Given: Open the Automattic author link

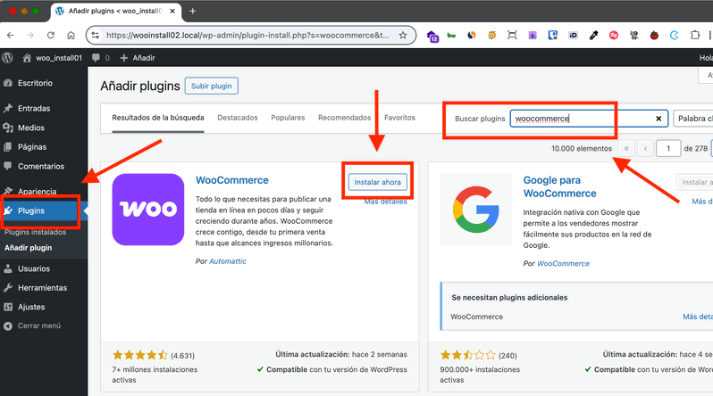Looking at the screenshot, I should [227, 261].
